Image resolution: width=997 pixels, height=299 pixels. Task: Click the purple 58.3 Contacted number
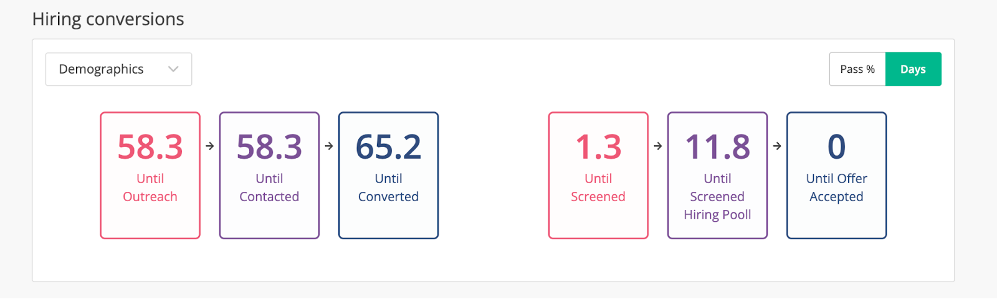(x=269, y=148)
